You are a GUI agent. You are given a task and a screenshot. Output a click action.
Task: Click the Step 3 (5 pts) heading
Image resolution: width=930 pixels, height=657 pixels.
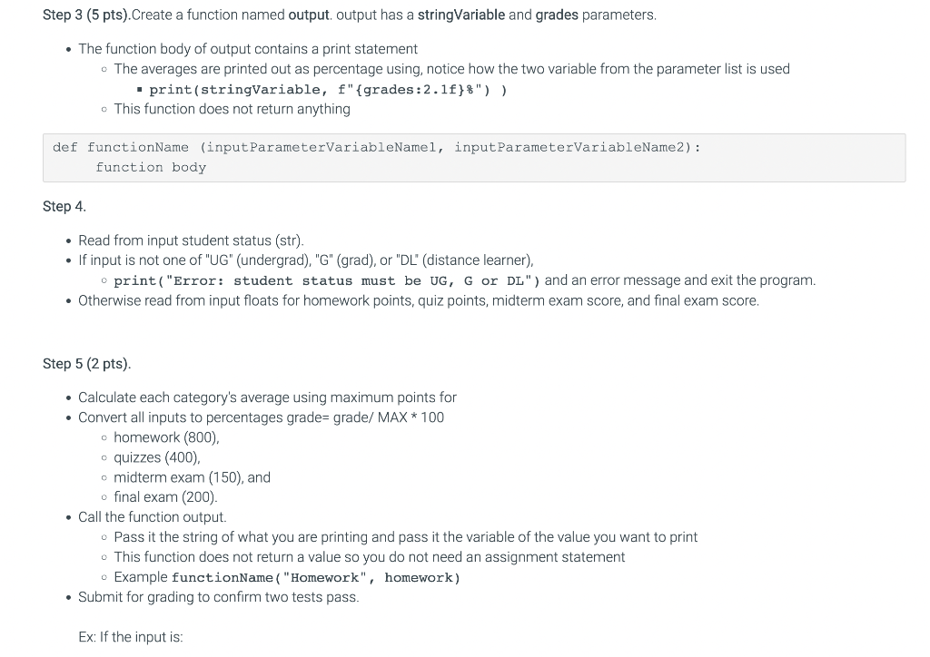coord(86,15)
